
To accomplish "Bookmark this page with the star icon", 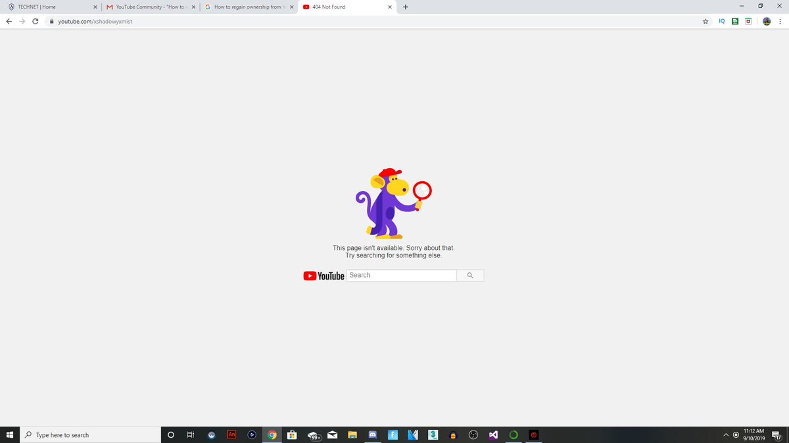I will click(x=705, y=21).
